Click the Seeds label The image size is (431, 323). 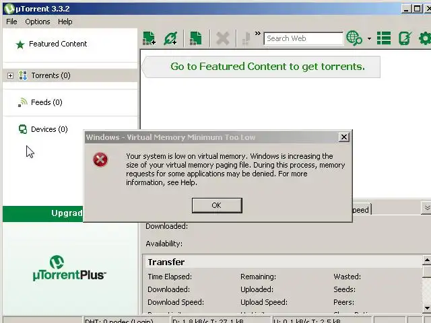point(344,289)
